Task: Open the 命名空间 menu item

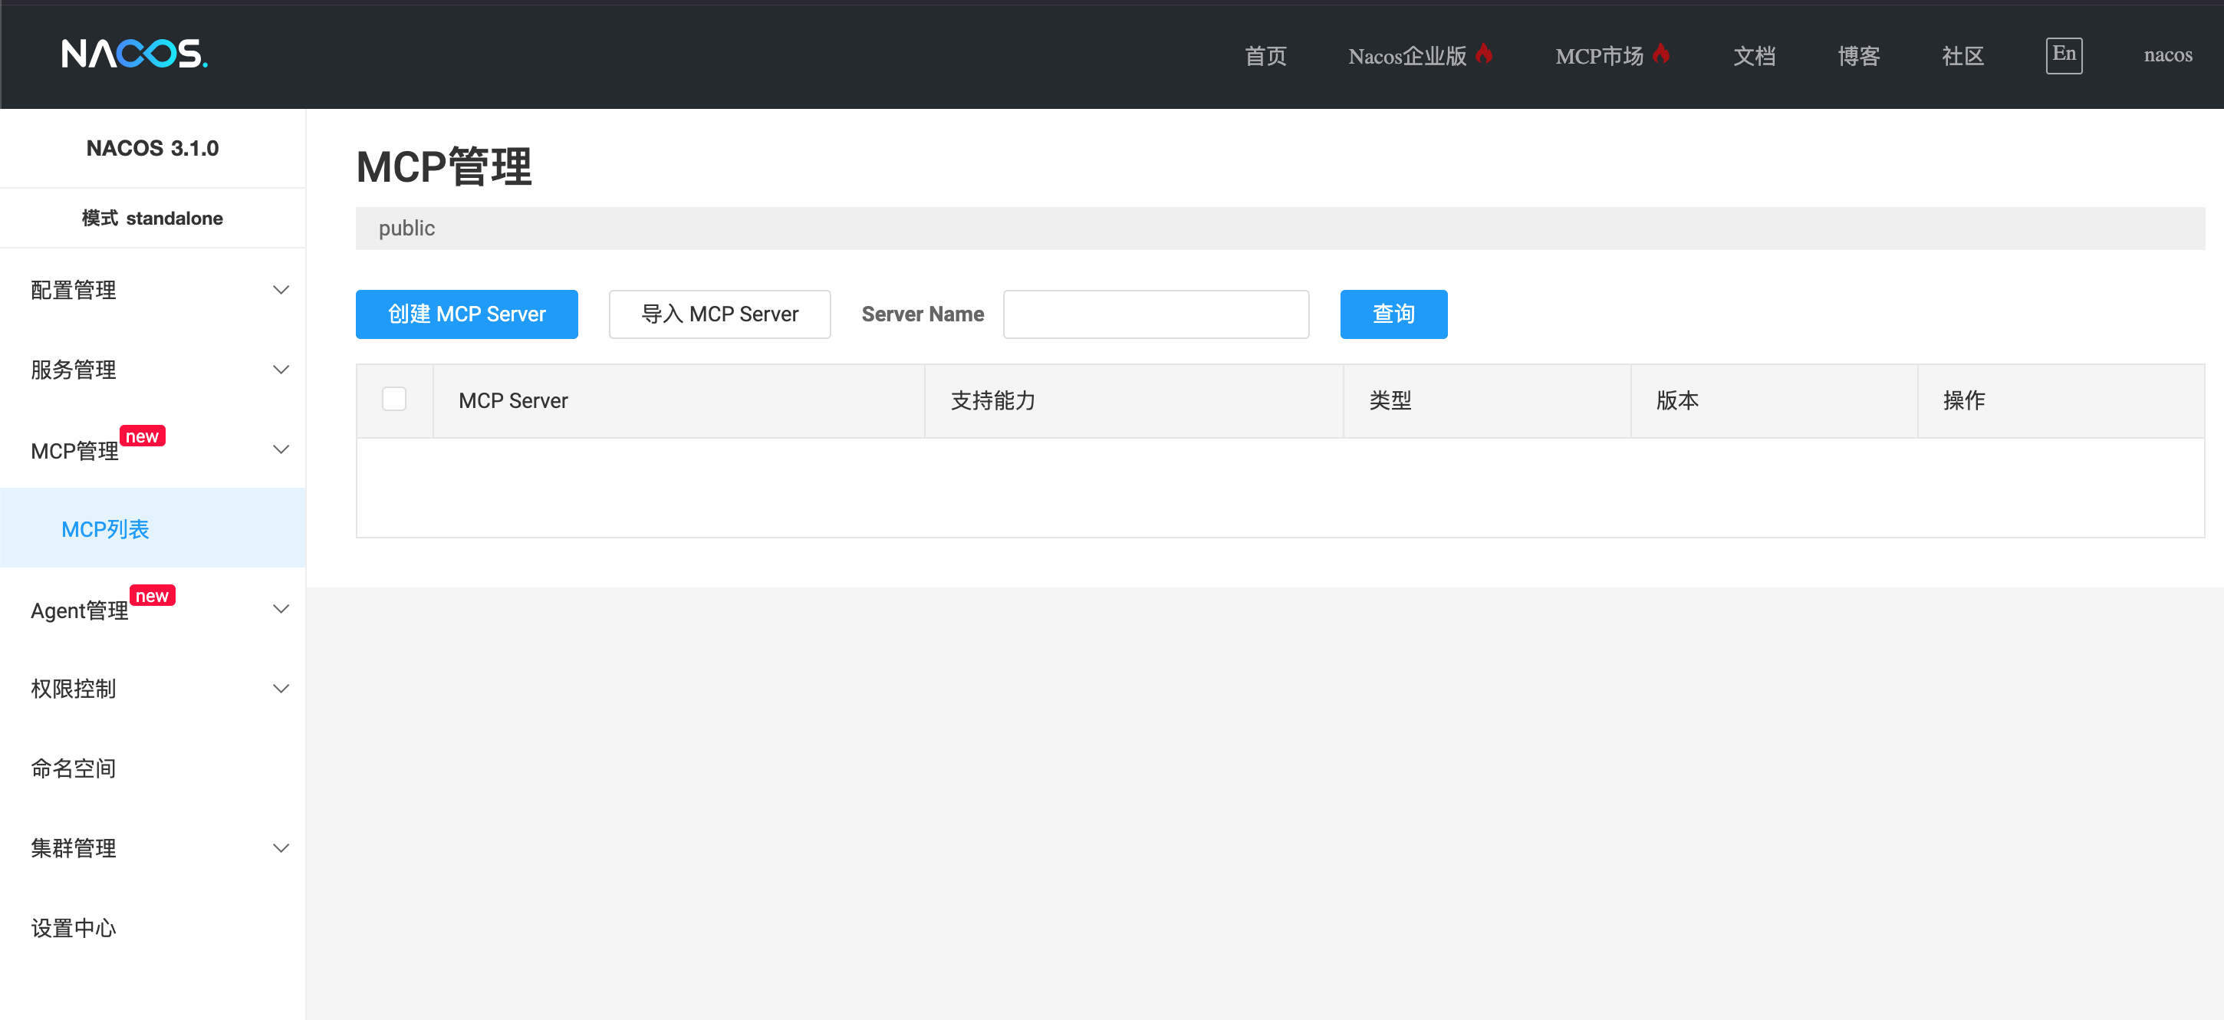Action: click(74, 768)
